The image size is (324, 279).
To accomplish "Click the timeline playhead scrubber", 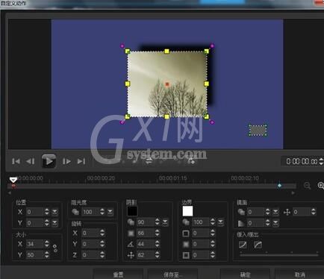I will click(13, 180).
